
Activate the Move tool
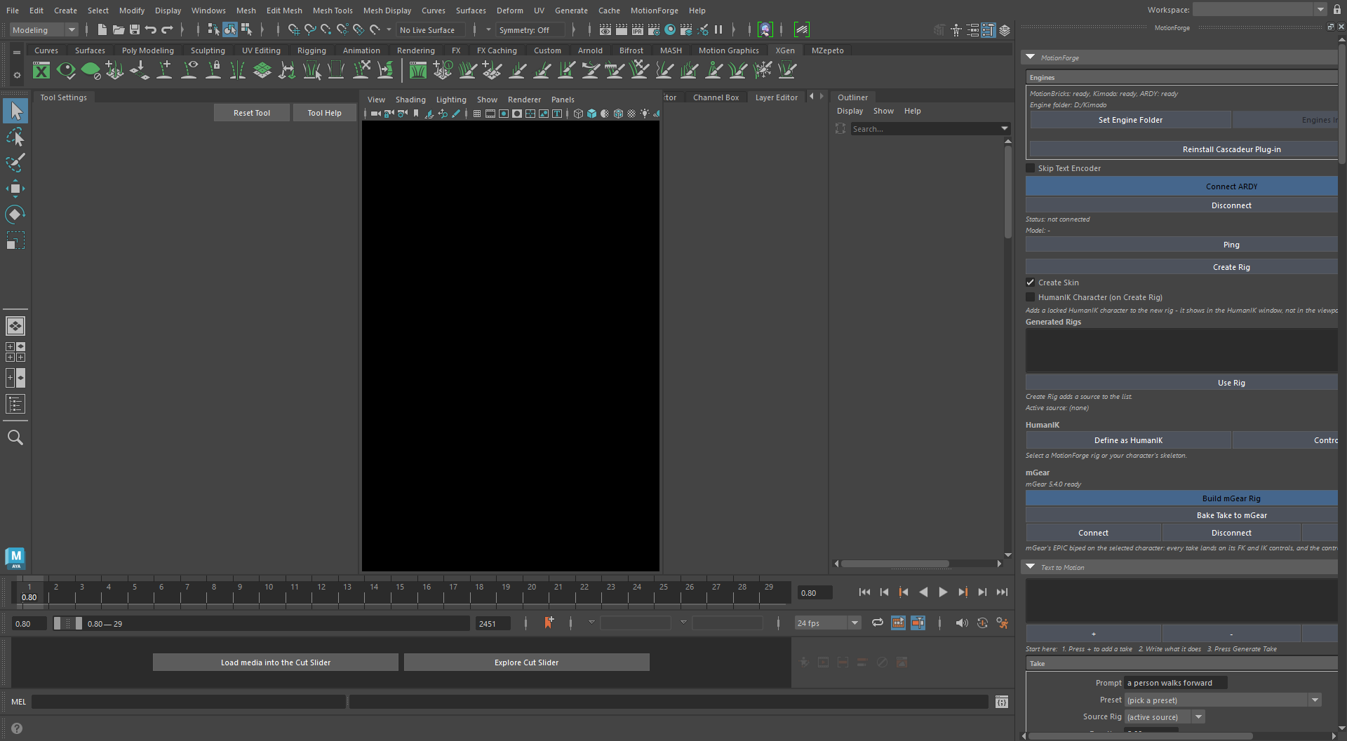coord(15,189)
